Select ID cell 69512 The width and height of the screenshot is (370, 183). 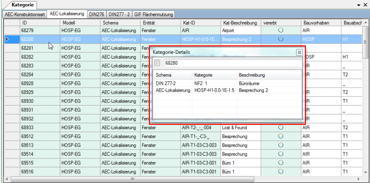tap(40, 136)
